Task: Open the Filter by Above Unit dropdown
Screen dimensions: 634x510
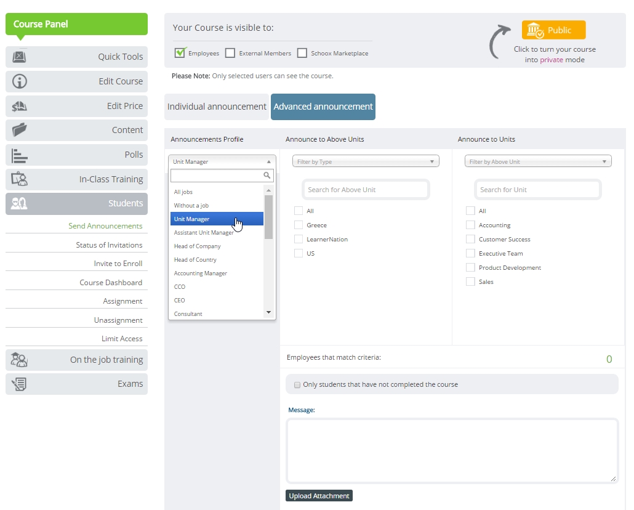Action: point(538,161)
